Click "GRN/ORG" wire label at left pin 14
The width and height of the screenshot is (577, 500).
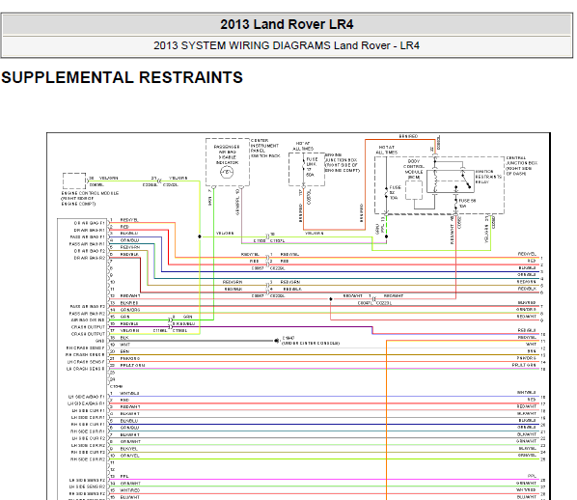[x=130, y=310]
